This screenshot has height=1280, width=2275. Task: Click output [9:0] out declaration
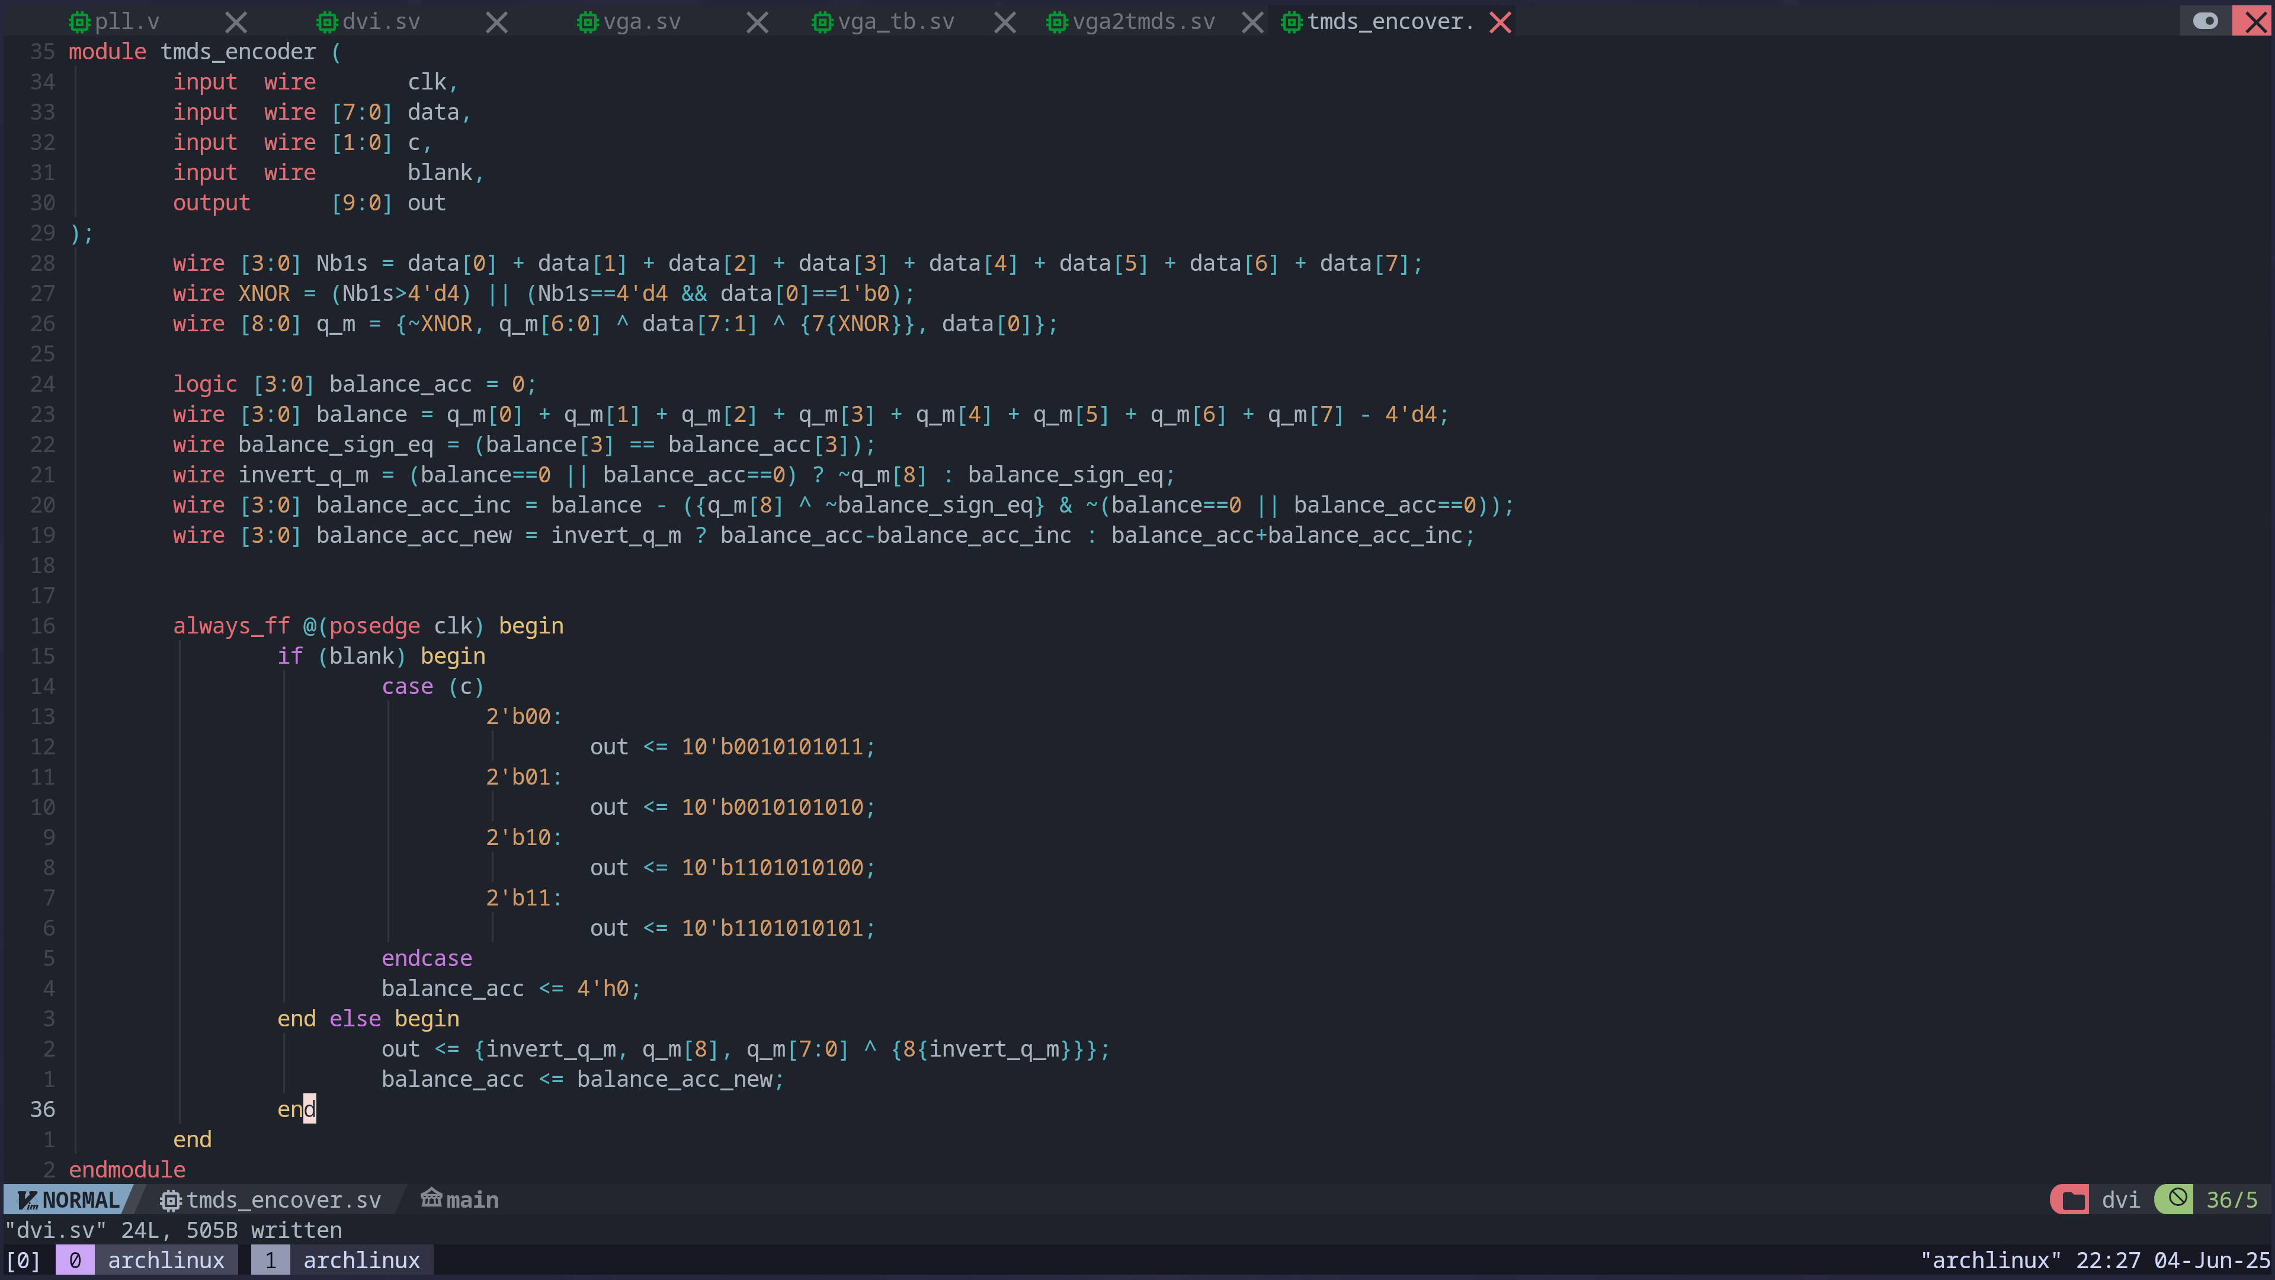309,203
